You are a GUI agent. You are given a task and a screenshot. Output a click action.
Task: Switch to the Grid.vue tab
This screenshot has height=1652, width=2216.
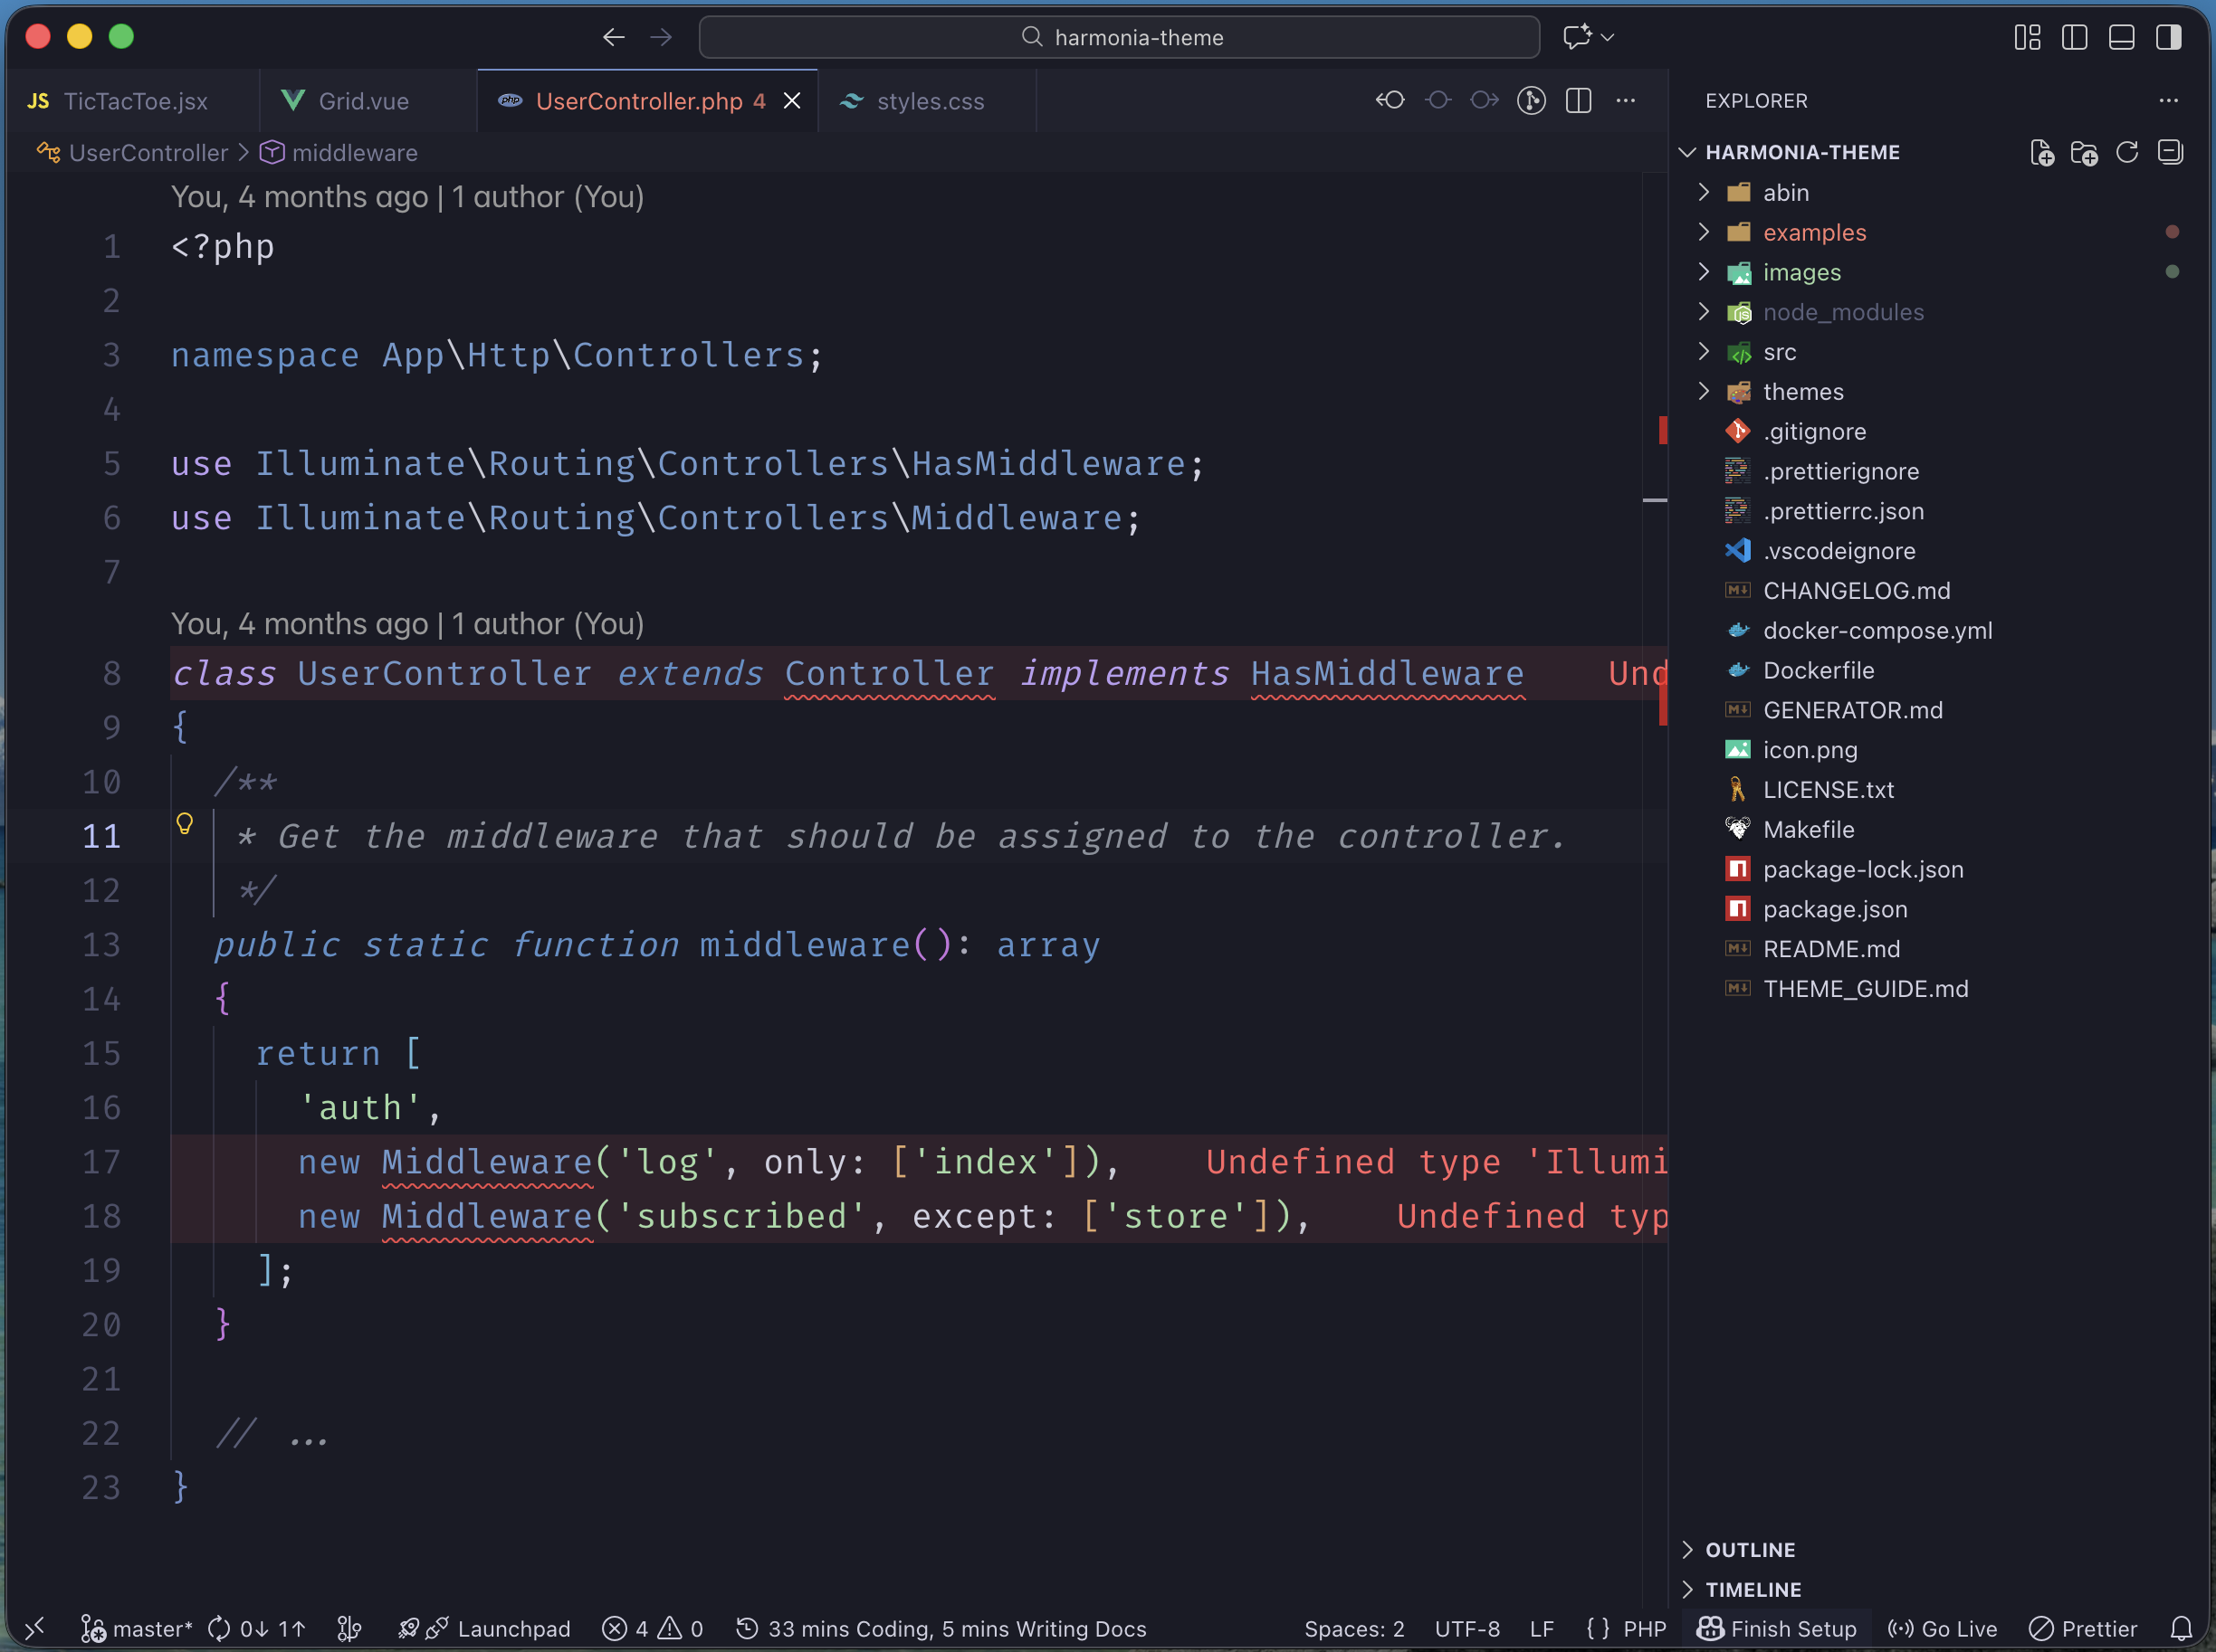pyautogui.click(x=362, y=100)
